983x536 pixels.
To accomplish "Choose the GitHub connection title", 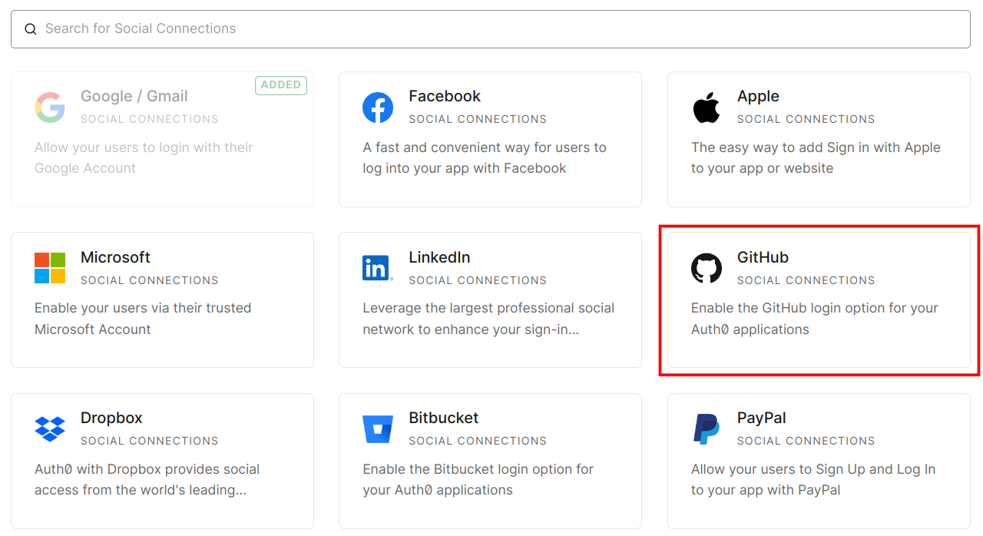I will (x=763, y=257).
